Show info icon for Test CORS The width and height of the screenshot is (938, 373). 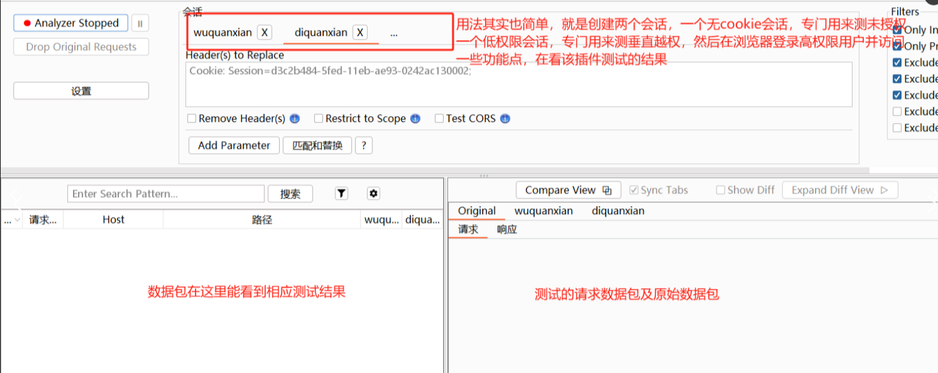tap(505, 119)
